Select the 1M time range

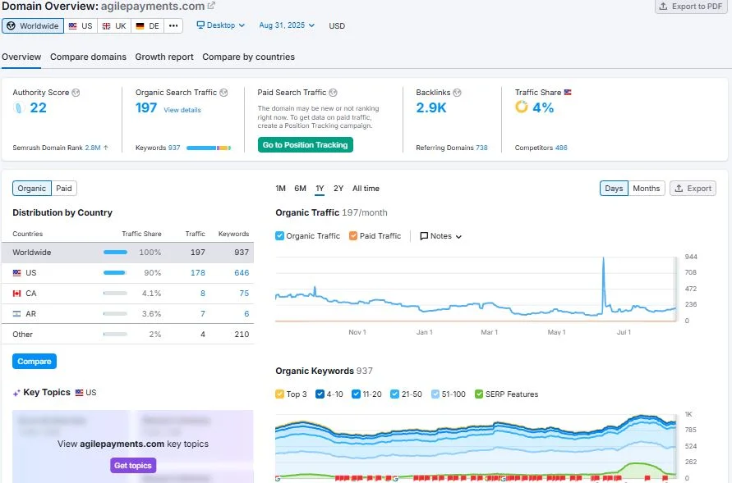pyautogui.click(x=280, y=188)
